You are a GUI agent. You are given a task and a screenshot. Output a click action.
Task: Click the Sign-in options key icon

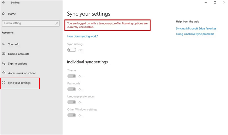[4, 64]
